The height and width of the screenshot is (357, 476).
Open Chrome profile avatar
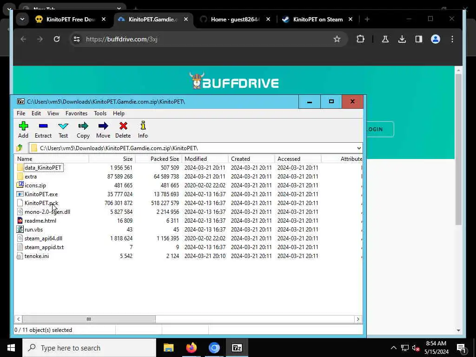point(435,39)
